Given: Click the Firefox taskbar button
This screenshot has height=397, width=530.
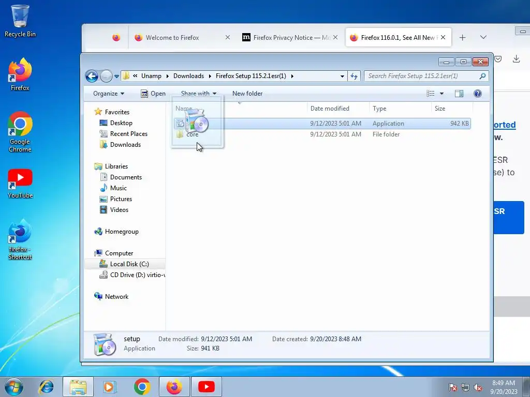Looking at the screenshot, I should click(174, 387).
